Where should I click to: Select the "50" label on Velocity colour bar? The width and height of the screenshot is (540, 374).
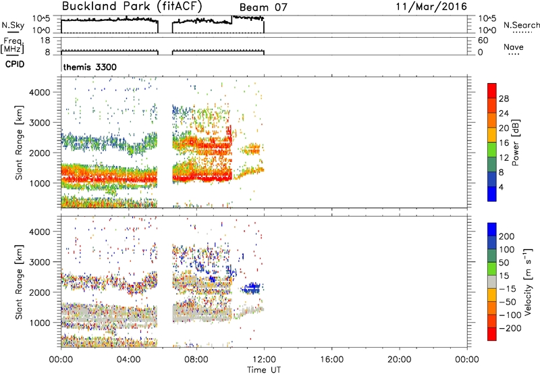tap(504, 263)
